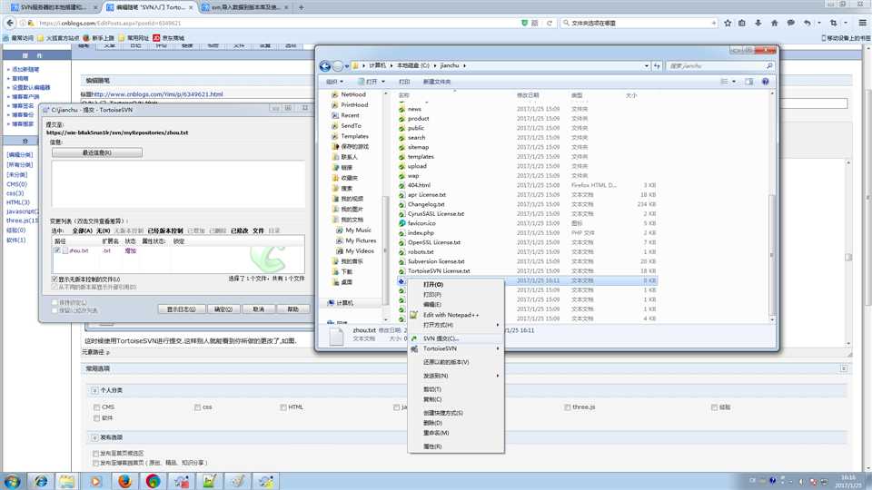Screen dimensions: 872x490
Task: Click the Firefox downloads arrow icon
Action: (x=758, y=23)
